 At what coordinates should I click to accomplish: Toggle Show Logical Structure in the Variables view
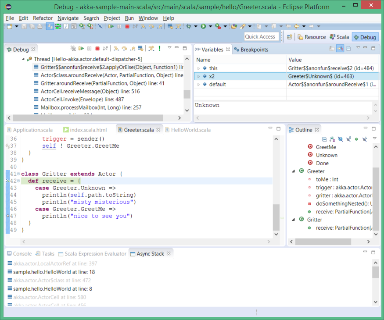pos(340,49)
